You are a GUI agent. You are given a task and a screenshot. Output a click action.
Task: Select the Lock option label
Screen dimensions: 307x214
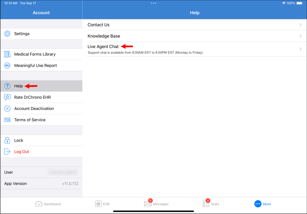click(x=18, y=140)
